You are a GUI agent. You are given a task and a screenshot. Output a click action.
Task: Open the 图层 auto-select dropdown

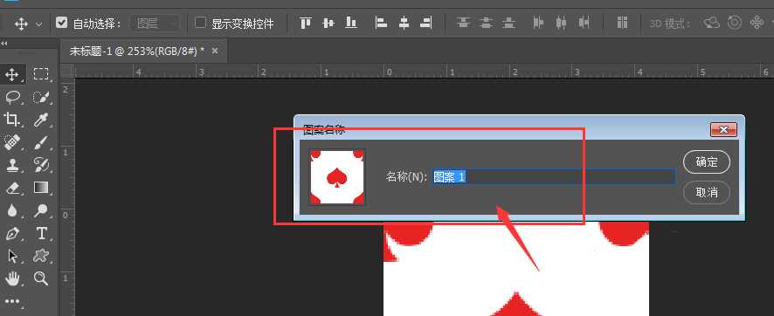[155, 24]
